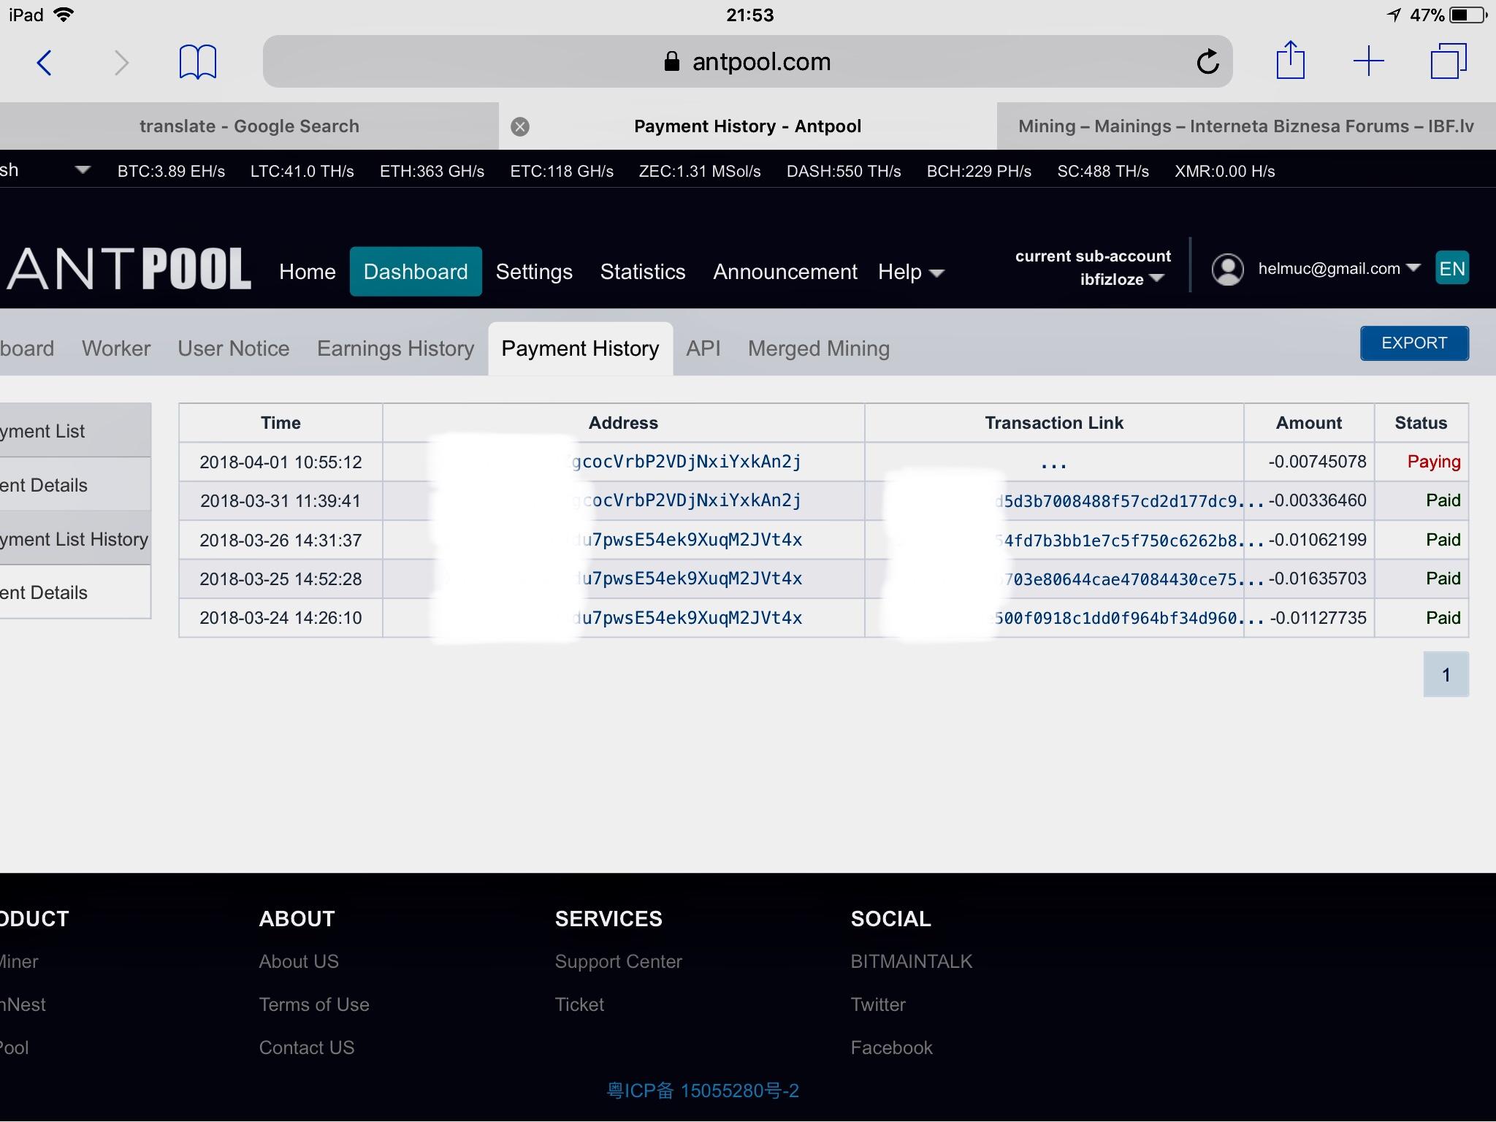Switch language with the EN button
Screen dimensions: 1496x1122
click(x=1451, y=269)
